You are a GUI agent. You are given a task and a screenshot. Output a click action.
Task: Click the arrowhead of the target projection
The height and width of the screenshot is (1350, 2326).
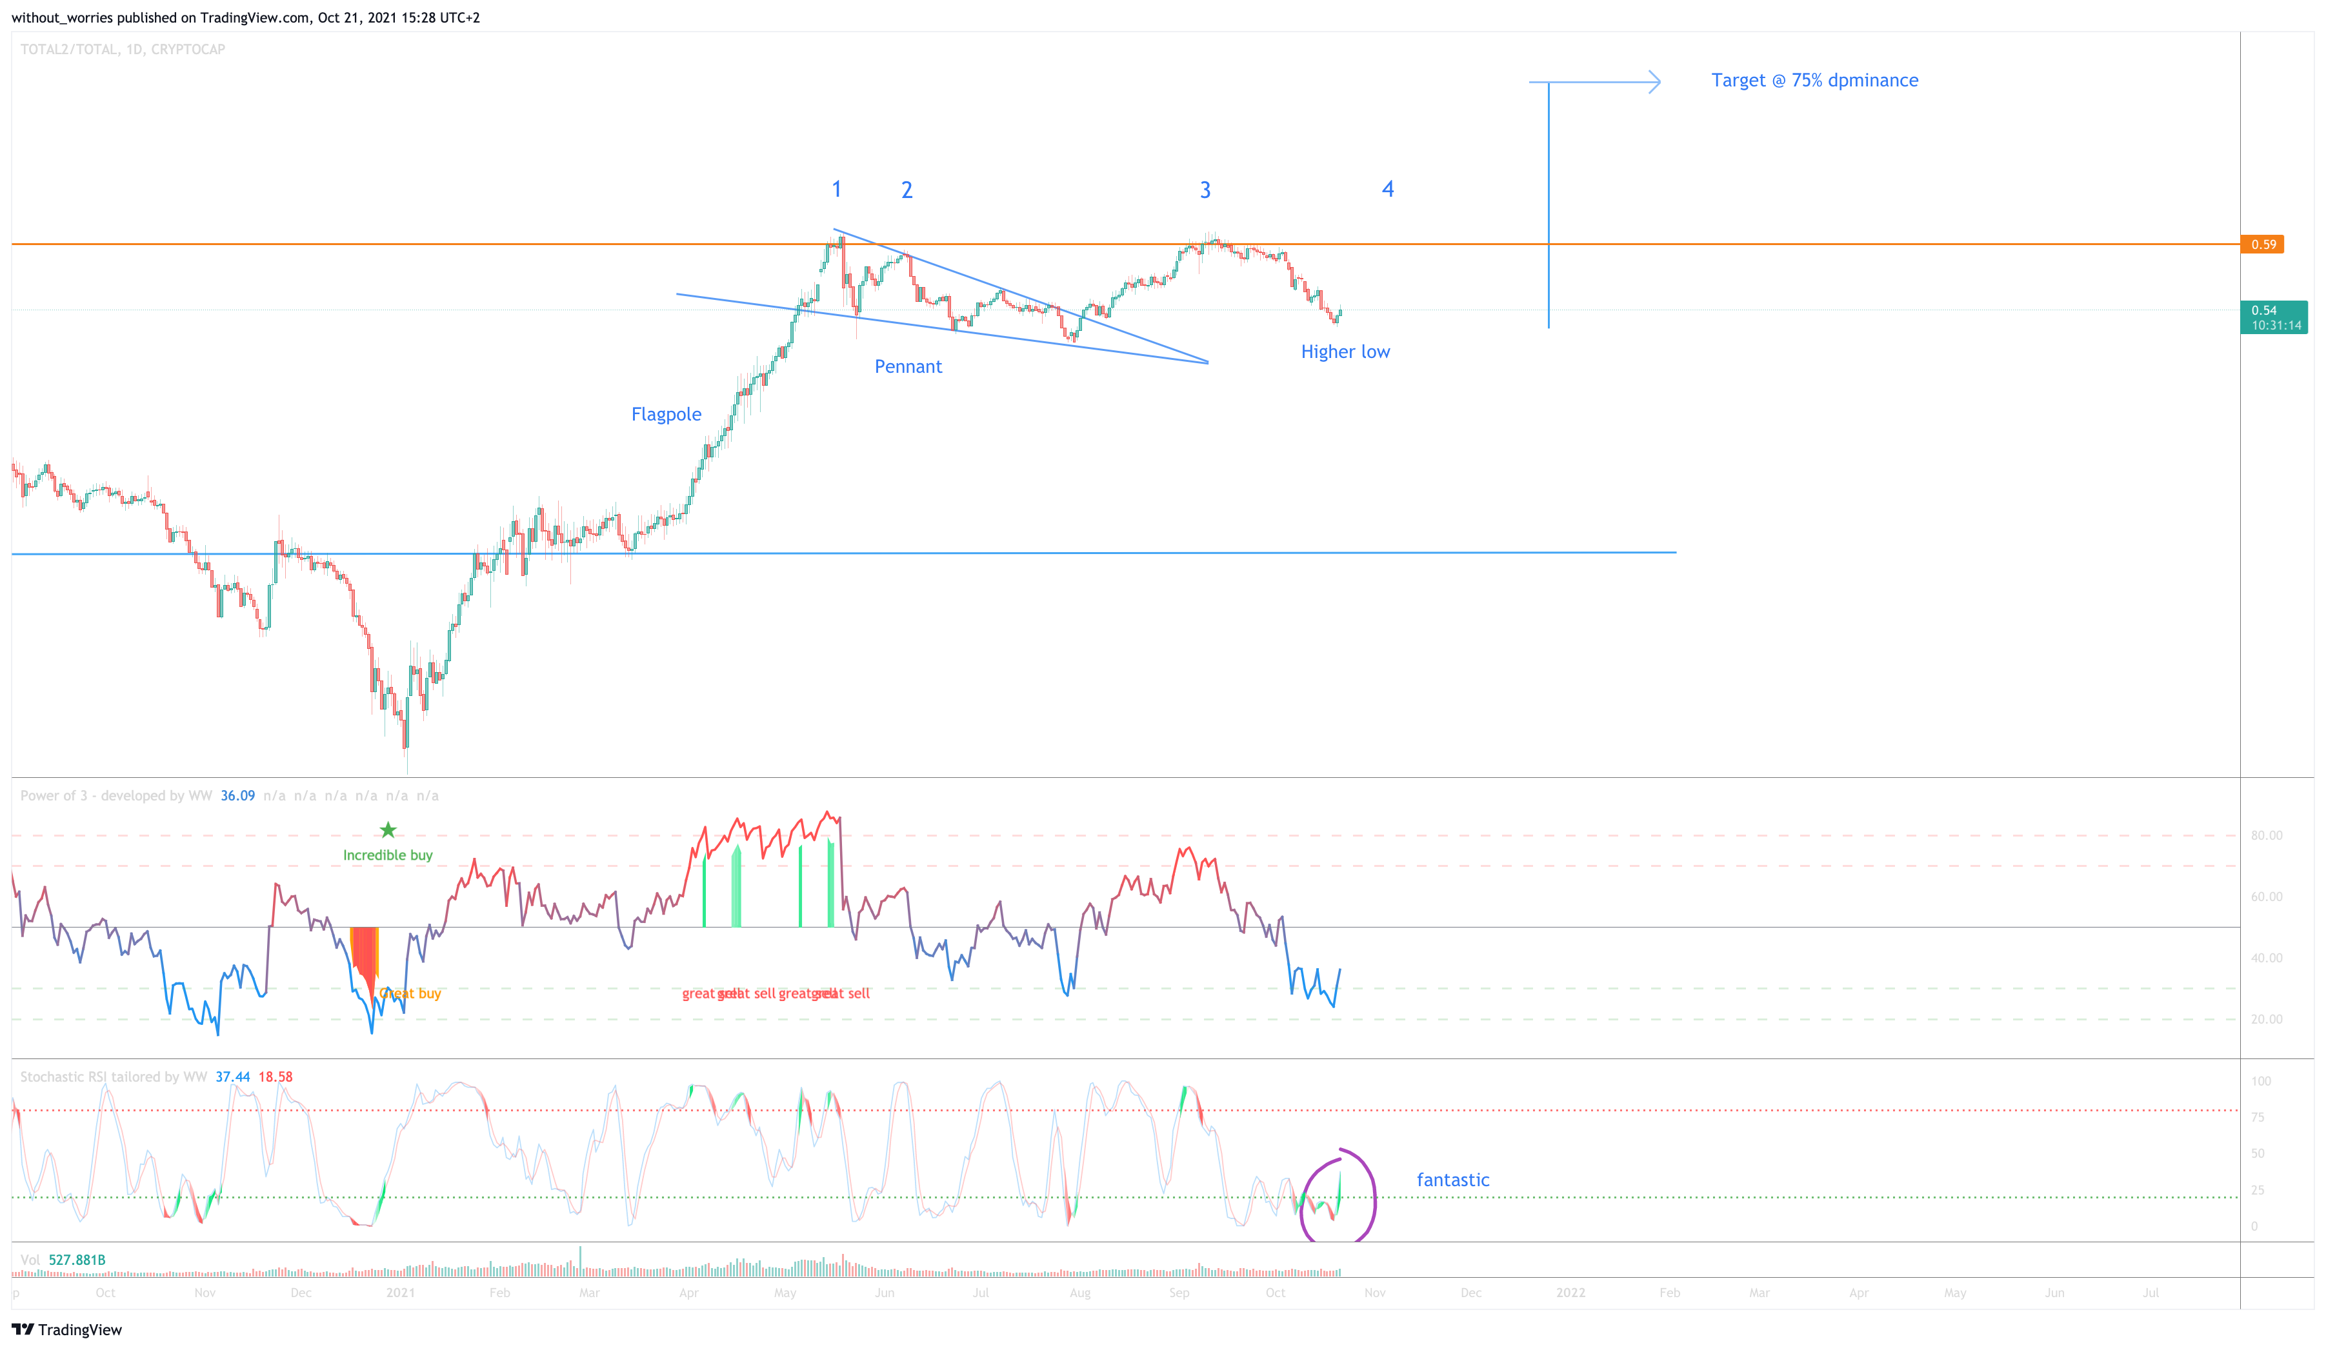click(1655, 82)
